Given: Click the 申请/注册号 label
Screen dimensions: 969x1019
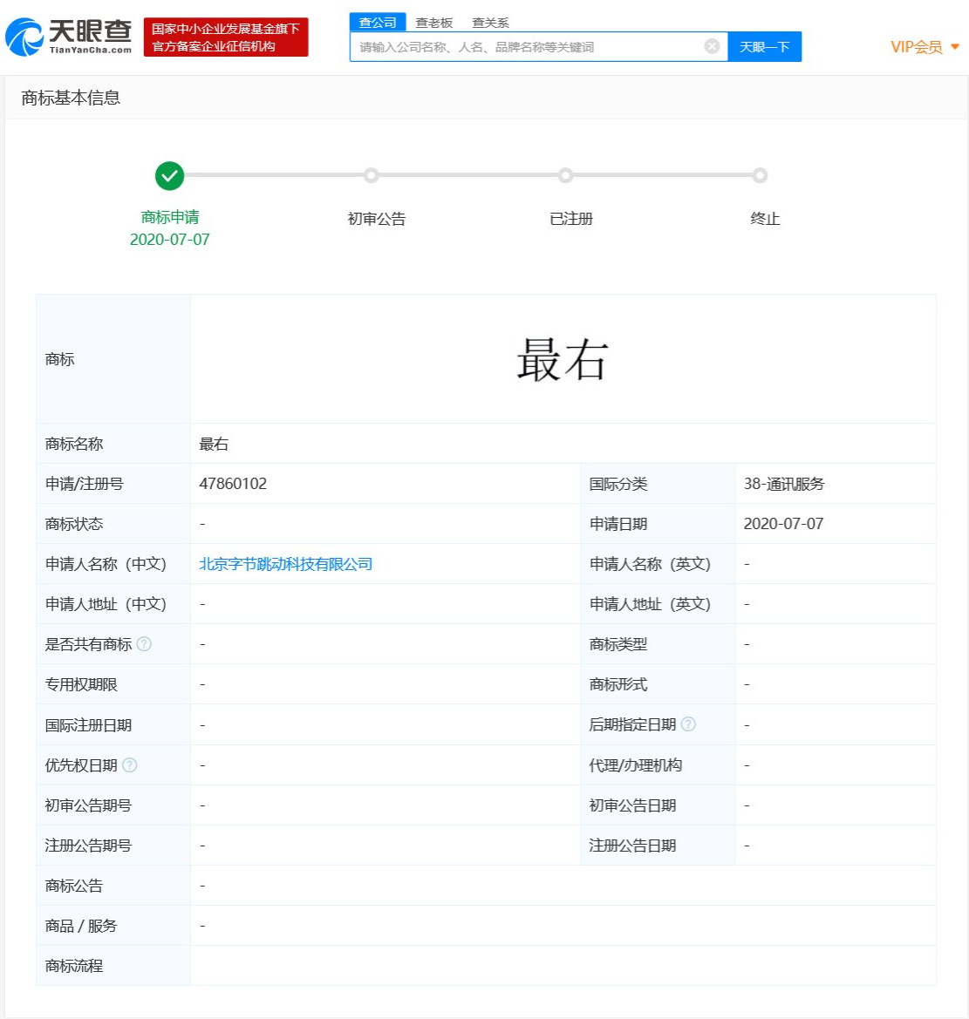Looking at the screenshot, I should [x=84, y=484].
